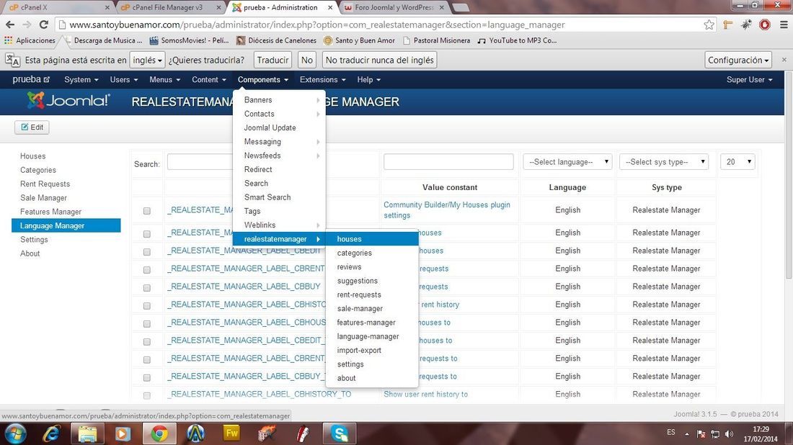Open the Dreamweaver-style A taskbar icon

click(195, 433)
